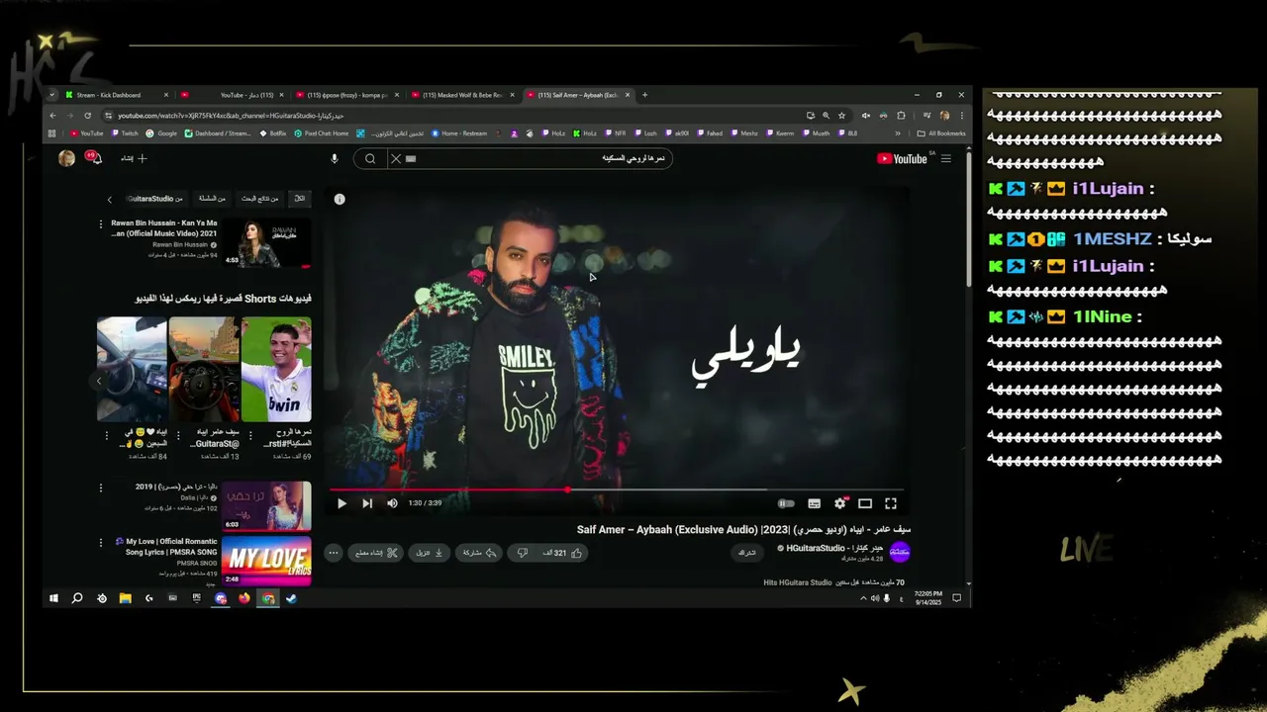Viewport: 1267px width, 712px height.
Task: Start voice search with the microphone
Action: (x=334, y=158)
